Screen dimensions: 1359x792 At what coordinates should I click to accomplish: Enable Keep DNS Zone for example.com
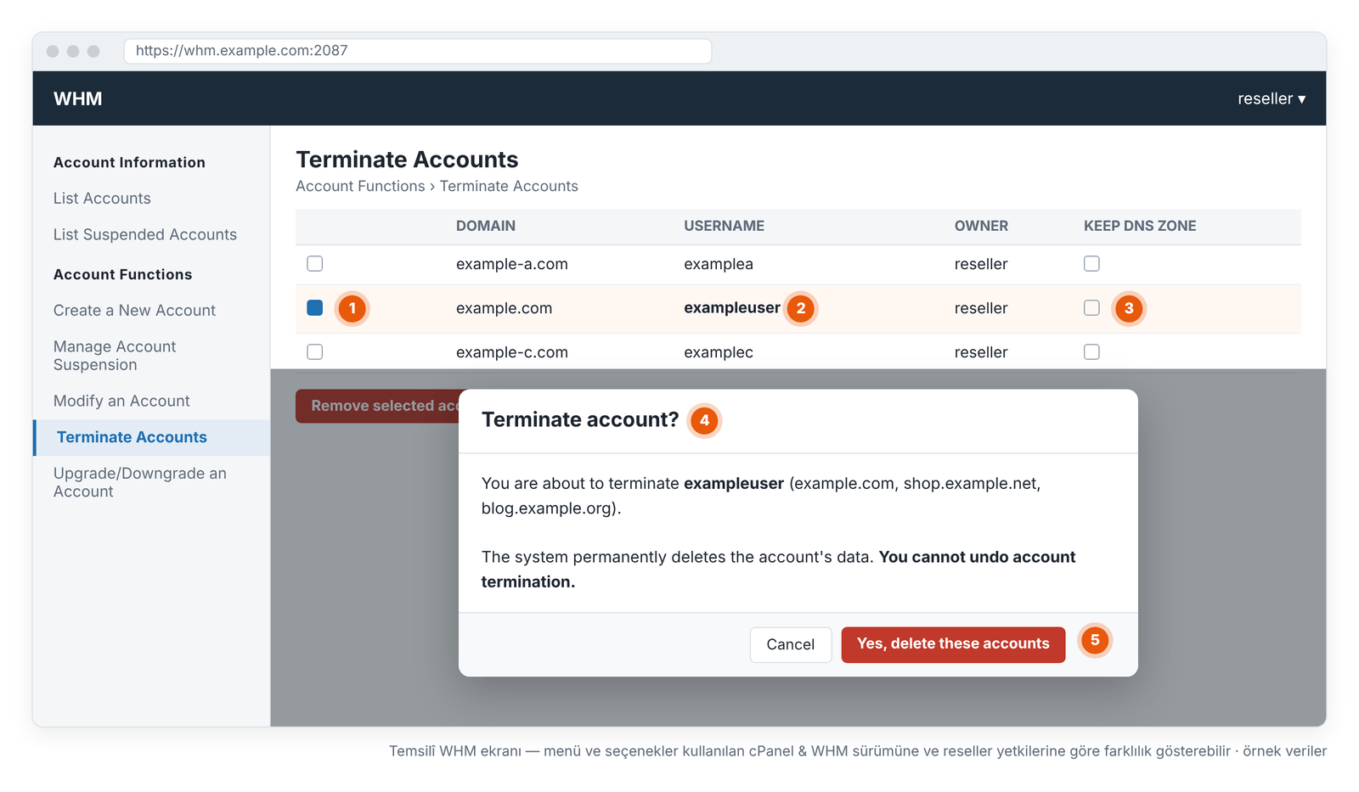[1091, 308]
